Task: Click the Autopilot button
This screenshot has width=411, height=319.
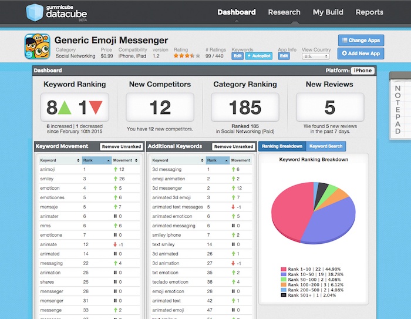Action: 258,56
